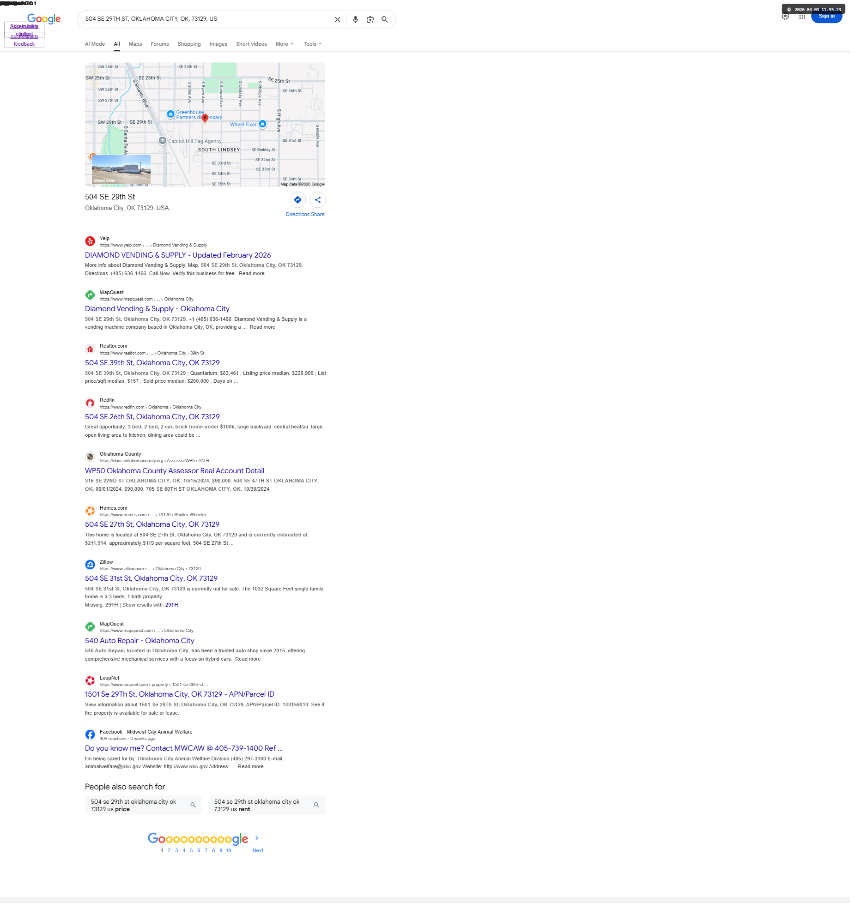The height and width of the screenshot is (903, 855).
Task: Open 504 SE 31st St Zillow listing
Action: coord(151,578)
